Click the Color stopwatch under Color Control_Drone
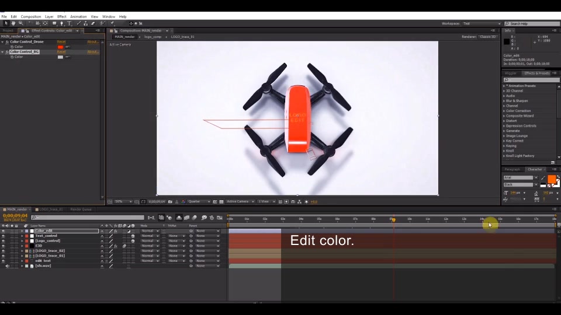The image size is (561, 315). tap(12, 47)
